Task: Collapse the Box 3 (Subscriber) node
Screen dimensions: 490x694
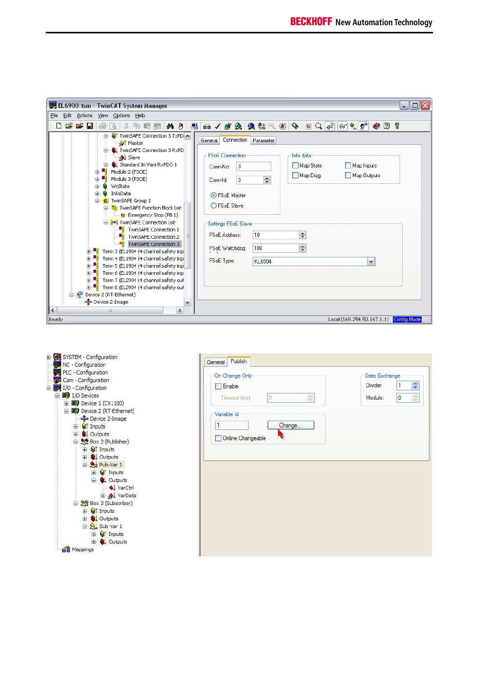Action: click(76, 503)
